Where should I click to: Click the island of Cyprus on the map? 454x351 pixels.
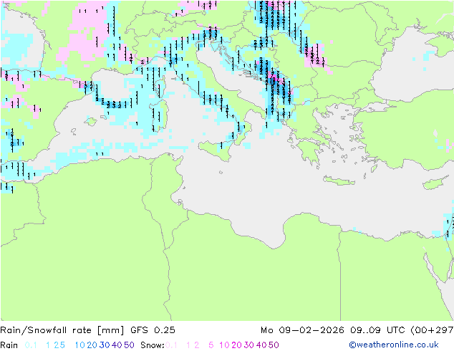point(436,183)
